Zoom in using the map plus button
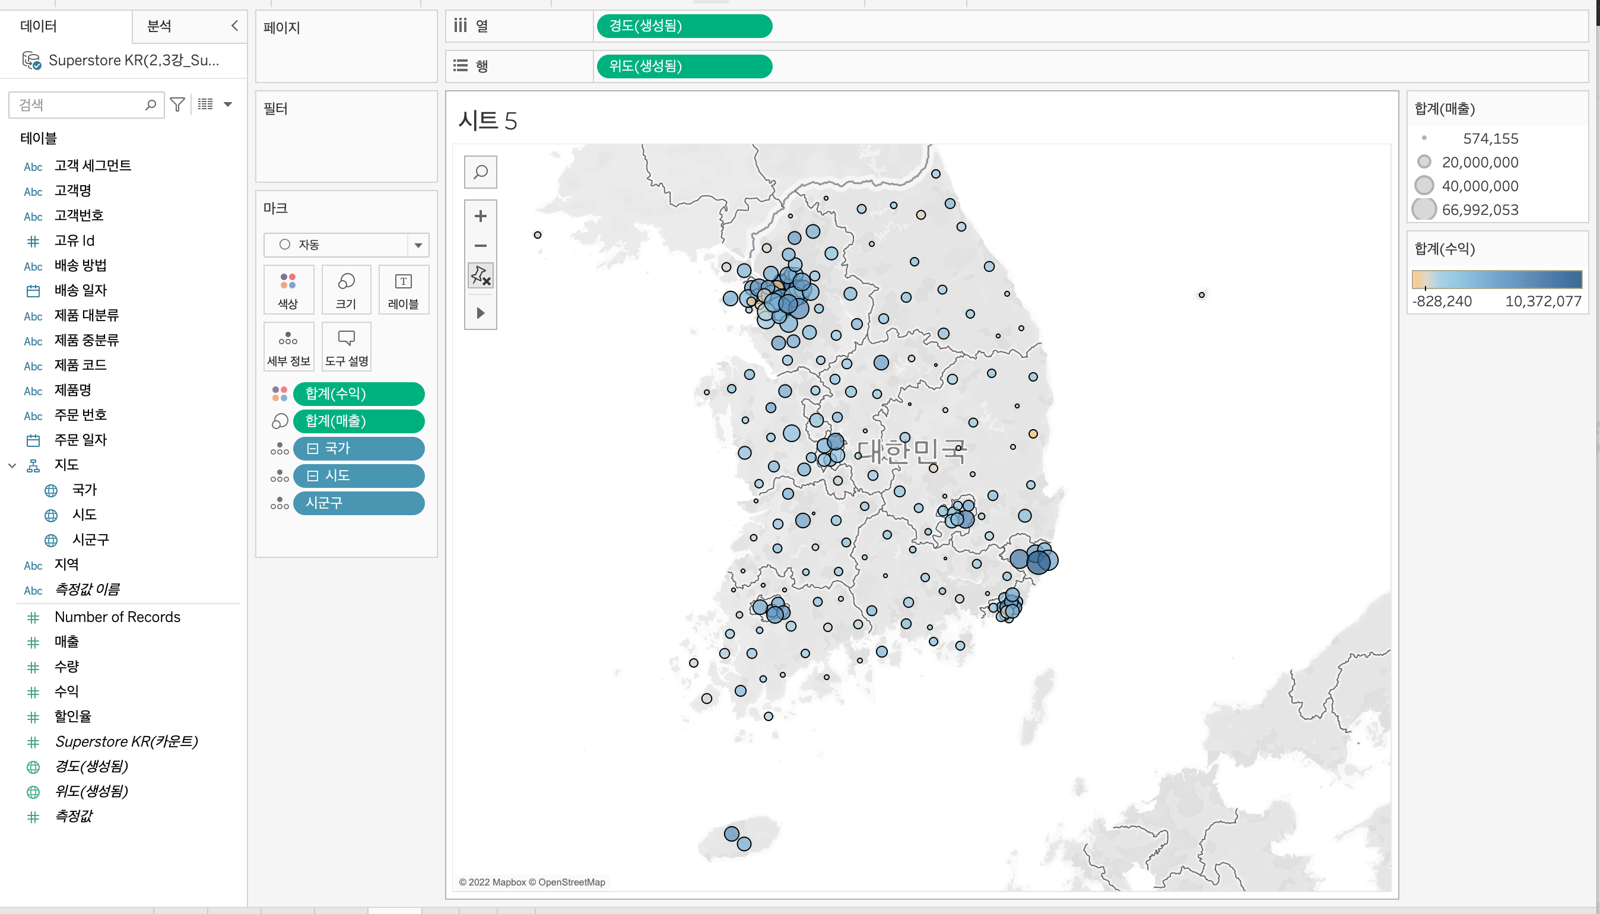Image resolution: width=1600 pixels, height=914 pixels. [x=480, y=216]
